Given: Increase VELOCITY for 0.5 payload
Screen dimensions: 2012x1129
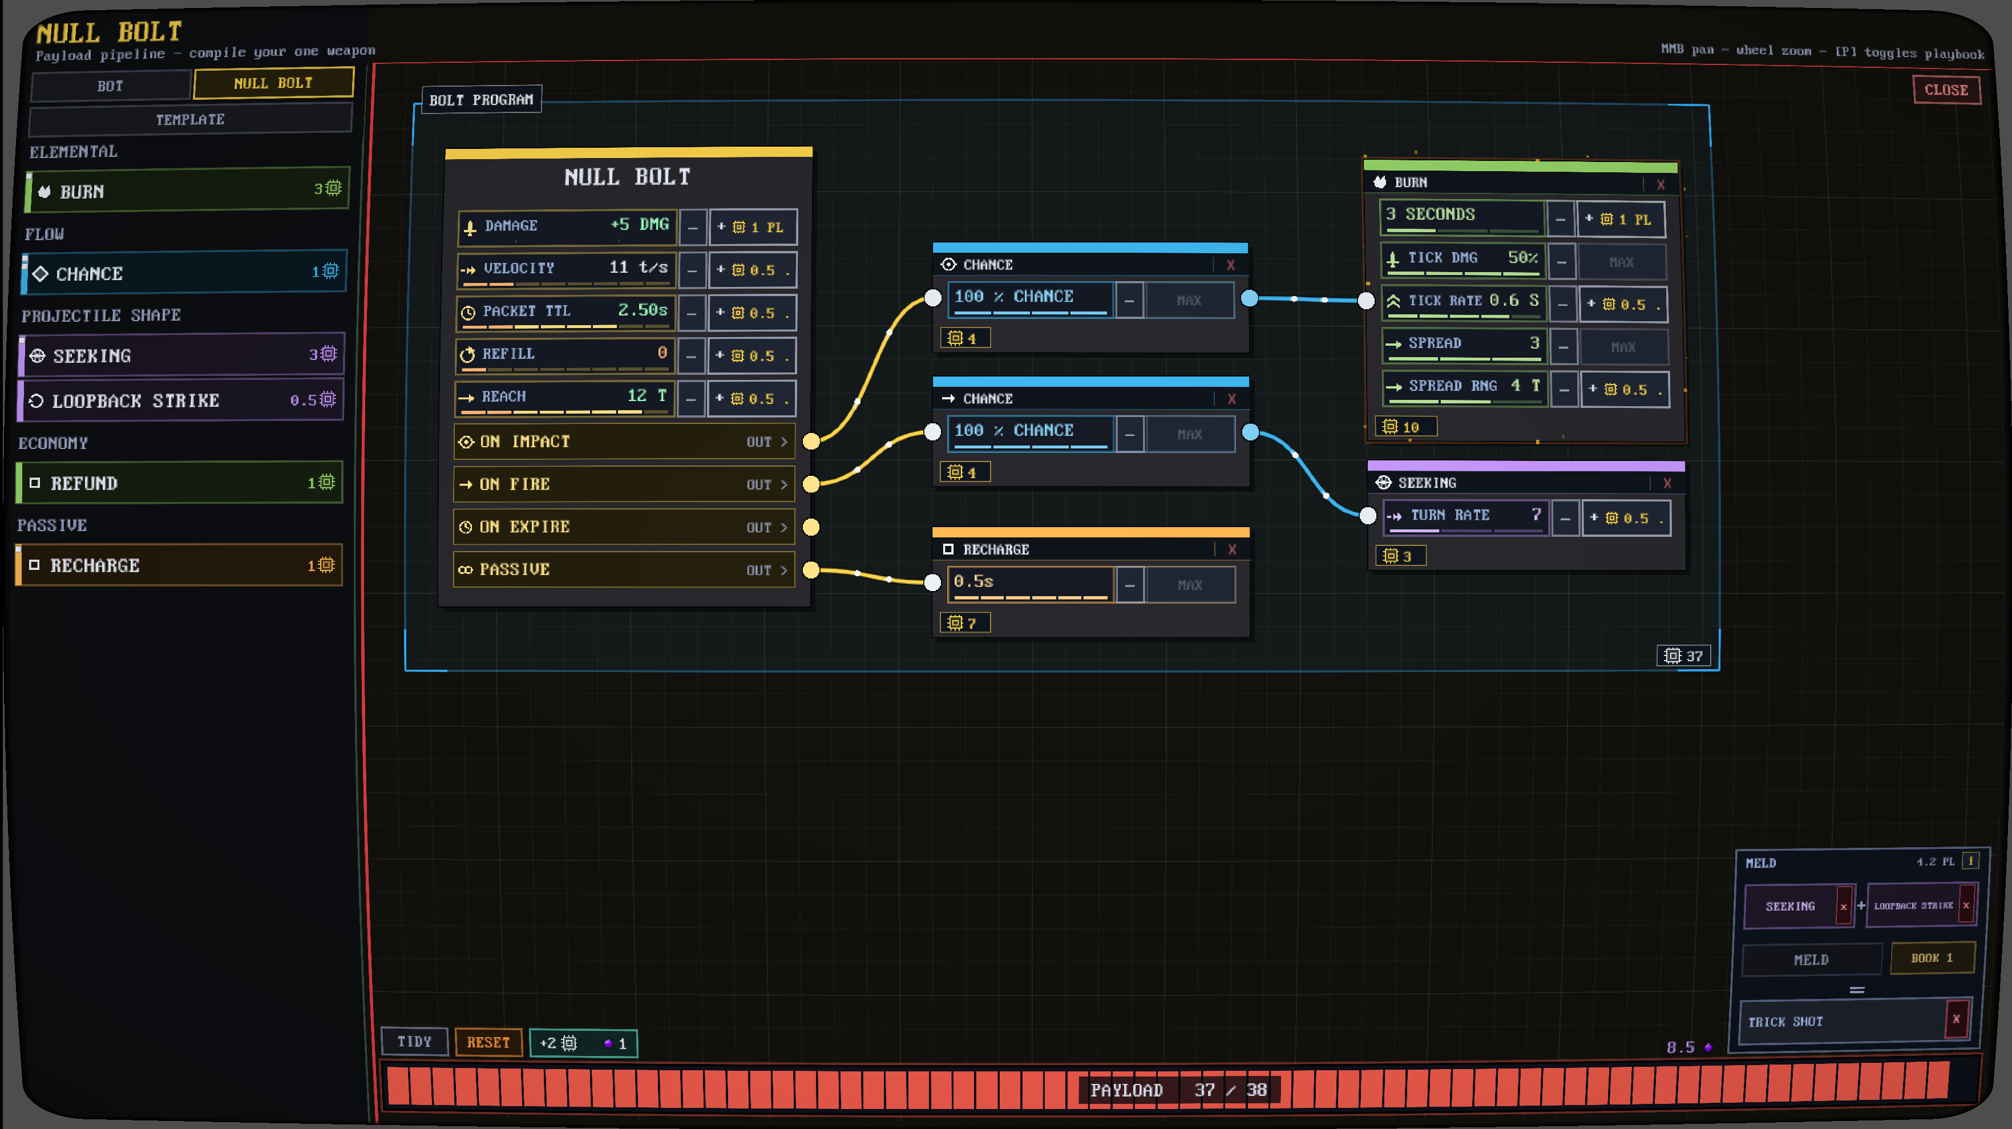Looking at the screenshot, I should (x=752, y=270).
